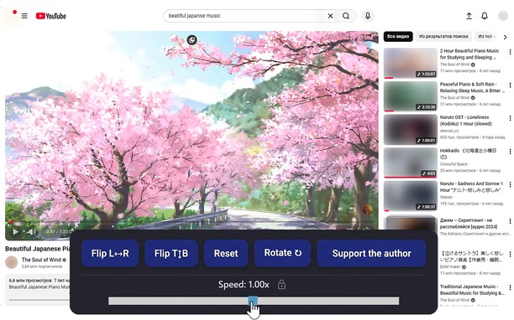The width and height of the screenshot is (514, 320).
Task: Click the BGM maker channel name
Action: [x=451, y=266]
